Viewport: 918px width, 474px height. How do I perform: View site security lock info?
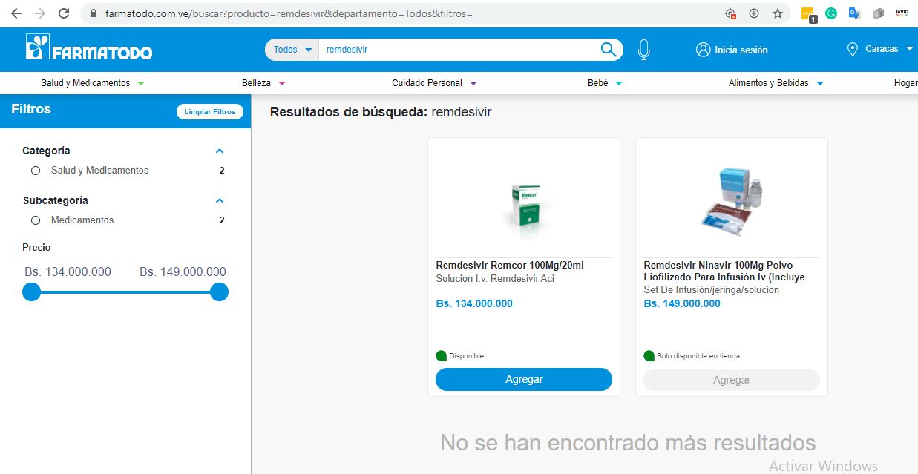[x=93, y=13]
